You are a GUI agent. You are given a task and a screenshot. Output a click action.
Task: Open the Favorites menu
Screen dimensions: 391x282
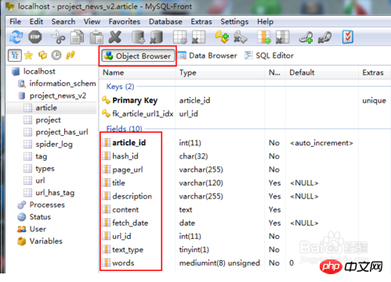pos(125,22)
